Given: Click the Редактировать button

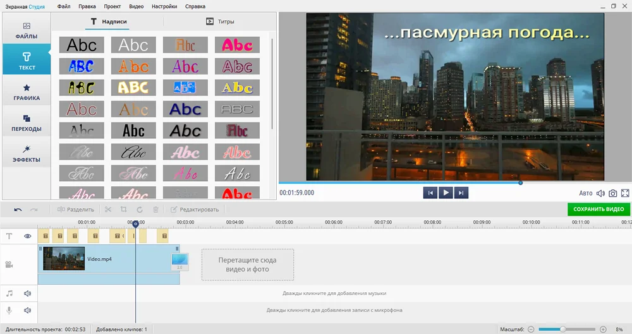Looking at the screenshot, I should (x=195, y=210).
